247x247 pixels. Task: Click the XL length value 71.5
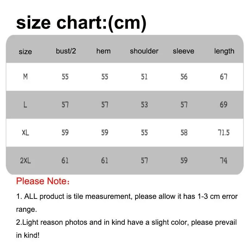224,132
